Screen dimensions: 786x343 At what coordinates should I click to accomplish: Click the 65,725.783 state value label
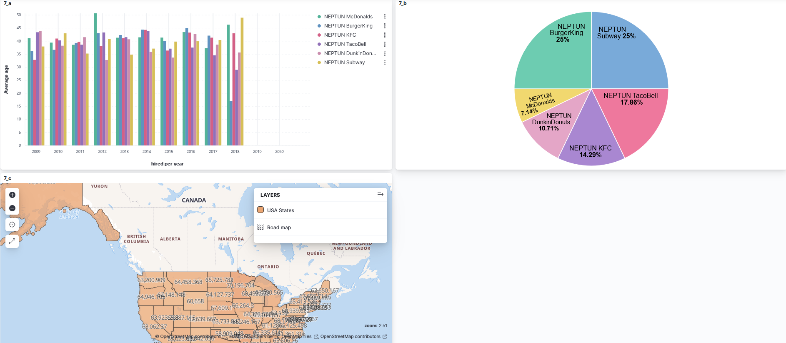click(x=219, y=280)
